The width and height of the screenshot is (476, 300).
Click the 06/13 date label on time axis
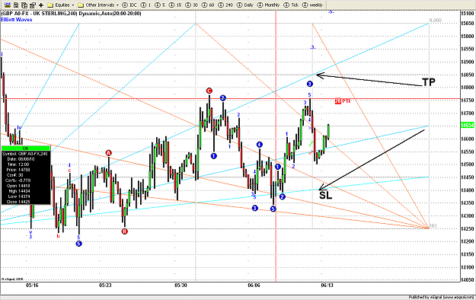(x=327, y=286)
